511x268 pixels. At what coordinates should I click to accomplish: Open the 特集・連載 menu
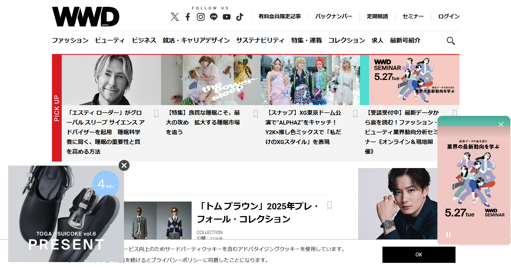click(x=306, y=41)
